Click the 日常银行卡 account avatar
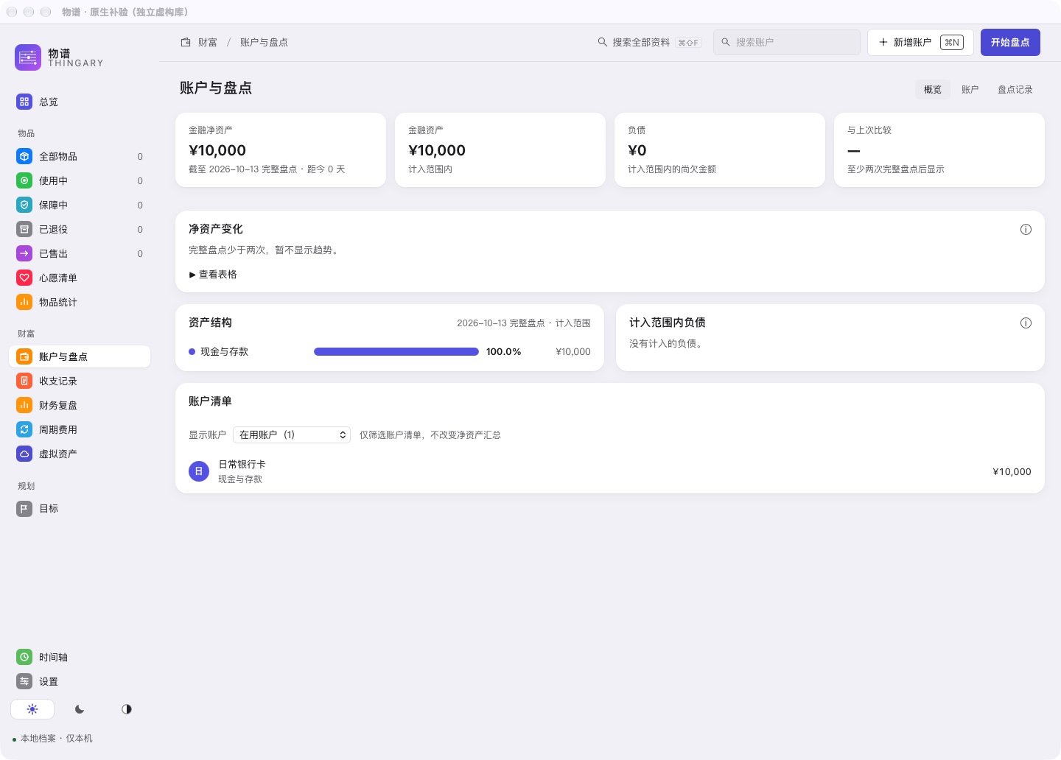The image size is (1061, 760). point(199,471)
